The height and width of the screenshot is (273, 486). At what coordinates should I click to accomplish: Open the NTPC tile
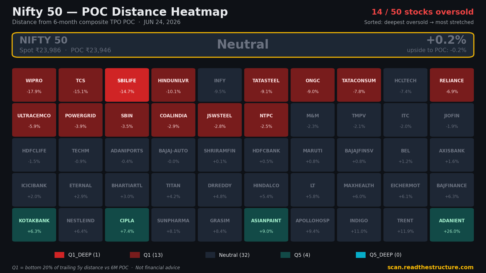click(x=266, y=120)
